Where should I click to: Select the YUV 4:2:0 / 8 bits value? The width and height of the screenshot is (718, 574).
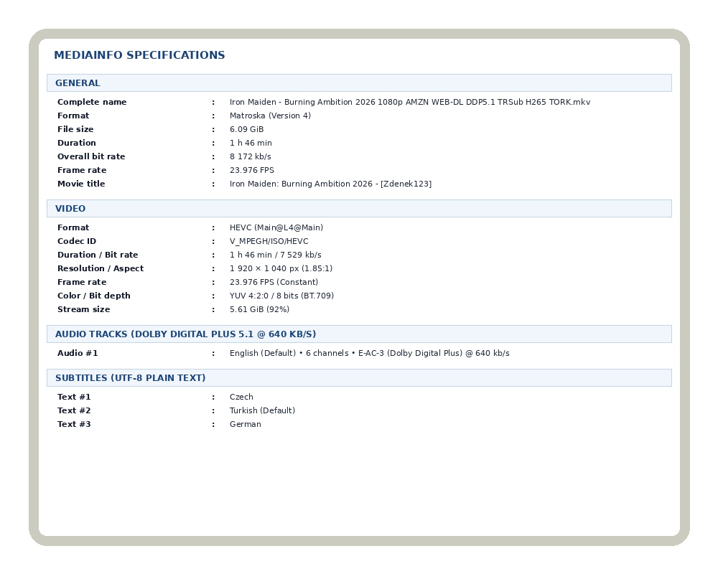point(281,296)
